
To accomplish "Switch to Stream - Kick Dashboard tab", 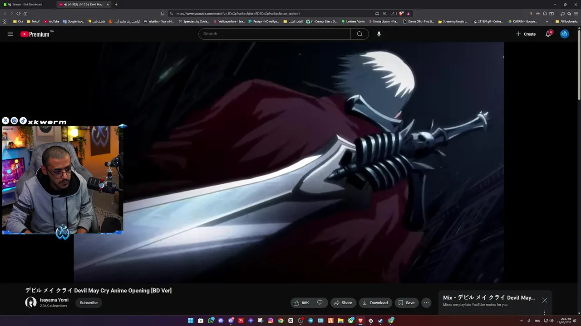I will coord(27,5).
